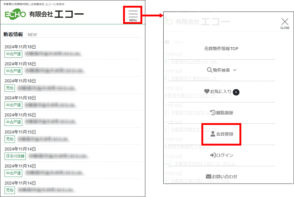The width and height of the screenshot is (294, 197).
Task: Click the 売地 tag dated 2024年11月15日
Action: click(x=10, y=139)
